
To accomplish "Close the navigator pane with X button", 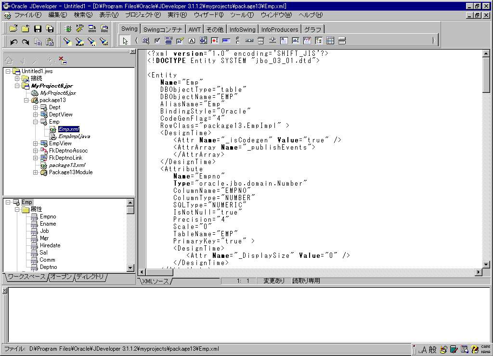I will point(133,51).
